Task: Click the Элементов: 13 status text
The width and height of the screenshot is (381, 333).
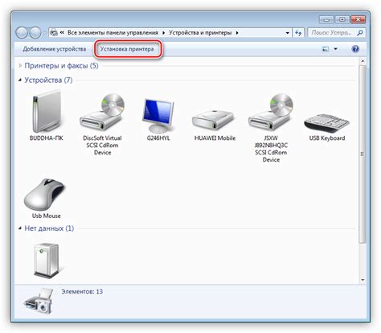Action: (82, 291)
